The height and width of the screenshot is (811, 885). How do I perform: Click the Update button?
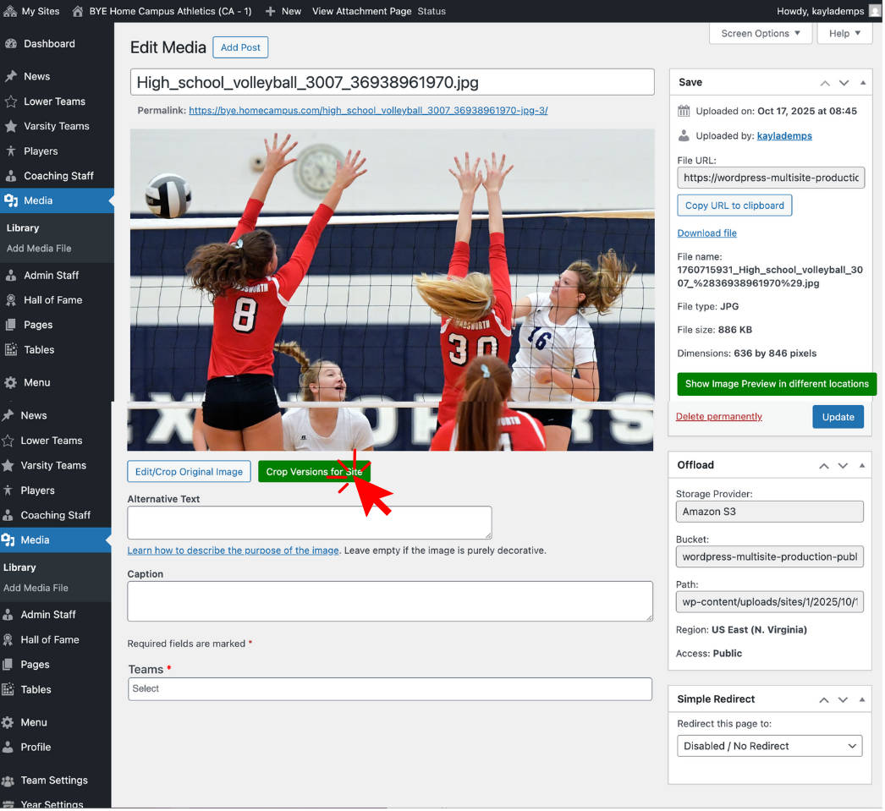pos(838,416)
